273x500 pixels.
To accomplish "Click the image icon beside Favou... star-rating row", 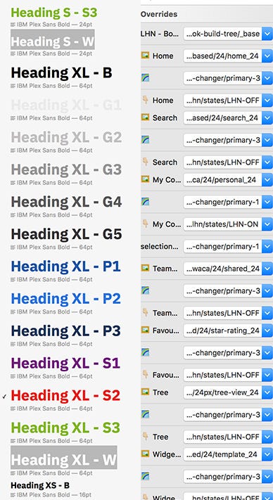I will (x=145, y=330).
